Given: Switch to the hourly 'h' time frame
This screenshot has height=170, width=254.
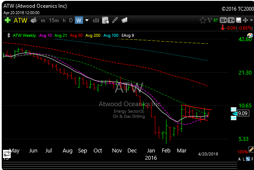Looking at the screenshot, I should (64, 21).
